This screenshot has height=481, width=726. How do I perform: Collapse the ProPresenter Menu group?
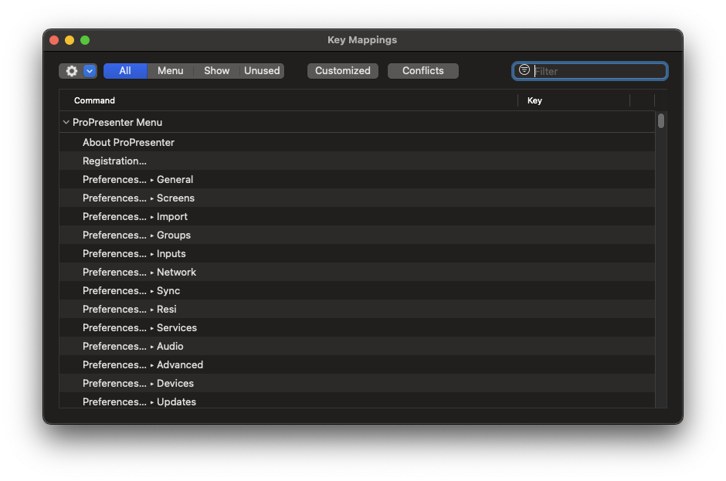click(66, 122)
